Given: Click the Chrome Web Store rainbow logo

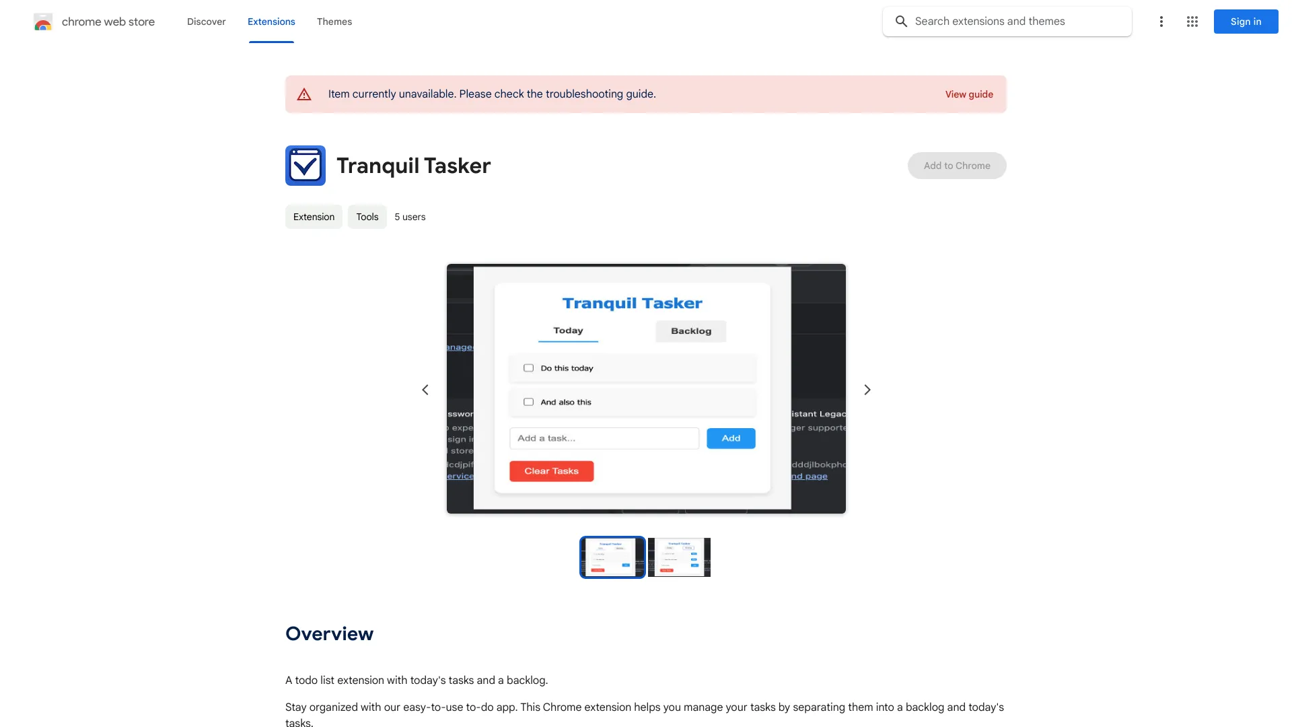Looking at the screenshot, I should pos(42,22).
